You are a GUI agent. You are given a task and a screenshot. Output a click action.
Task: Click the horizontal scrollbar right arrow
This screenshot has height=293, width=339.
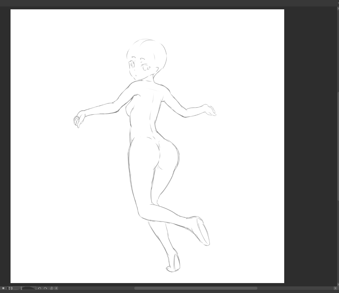click(335, 288)
